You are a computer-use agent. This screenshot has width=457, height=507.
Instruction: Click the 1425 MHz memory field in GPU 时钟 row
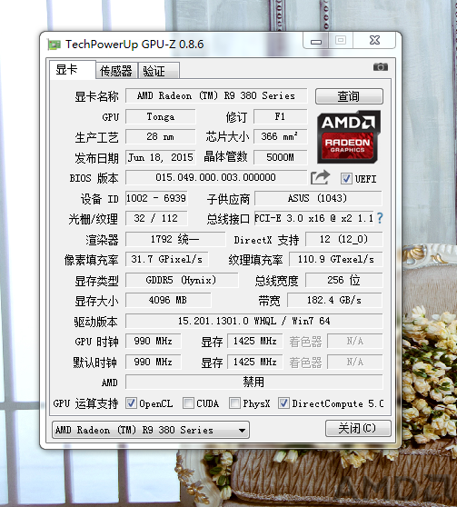(x=255, y=341)
